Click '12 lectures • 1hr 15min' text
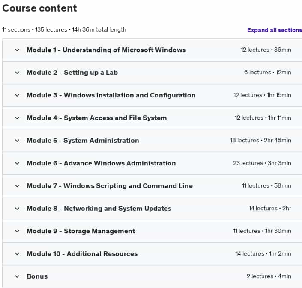The height and width of the screenshot is (288, 302). click(x=262, y=95)
